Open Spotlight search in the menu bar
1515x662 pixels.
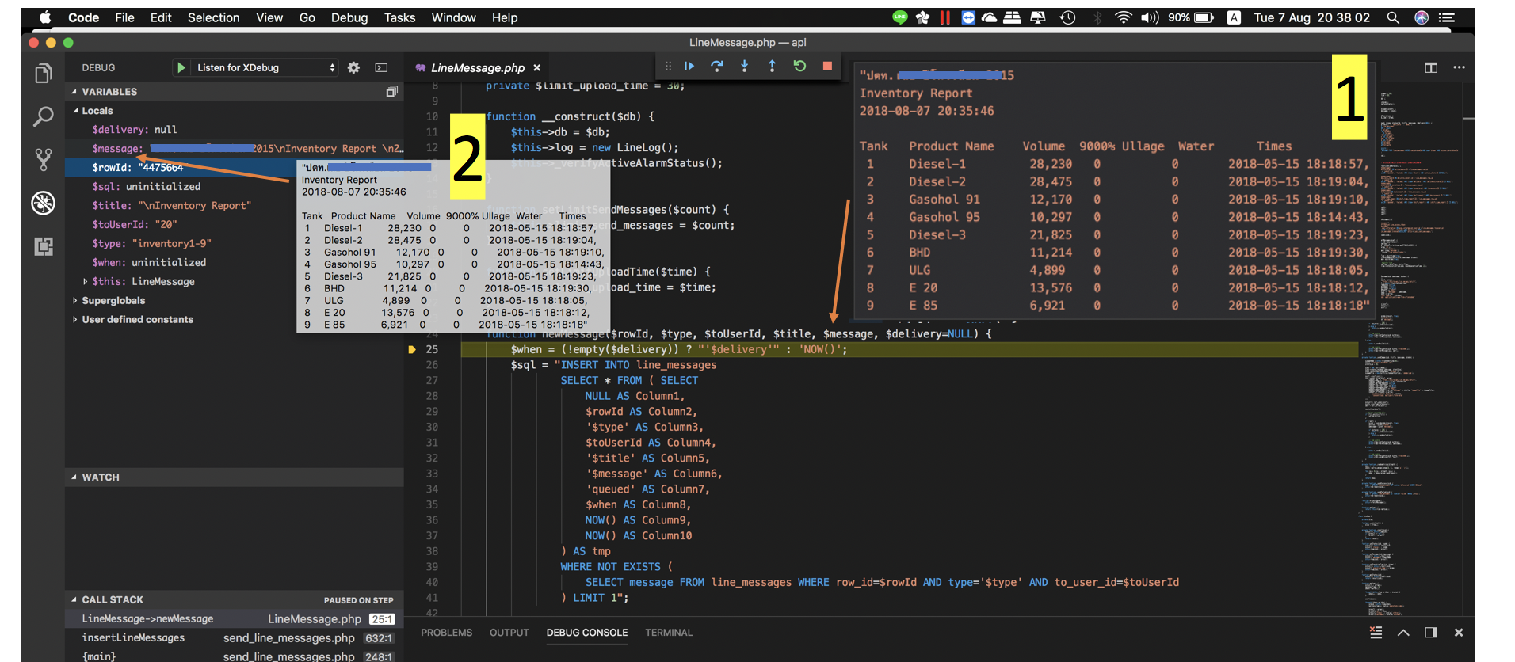pos(1393,17)
